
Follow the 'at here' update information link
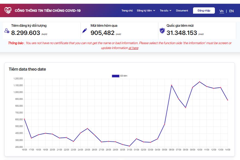(x=134, y=48)
